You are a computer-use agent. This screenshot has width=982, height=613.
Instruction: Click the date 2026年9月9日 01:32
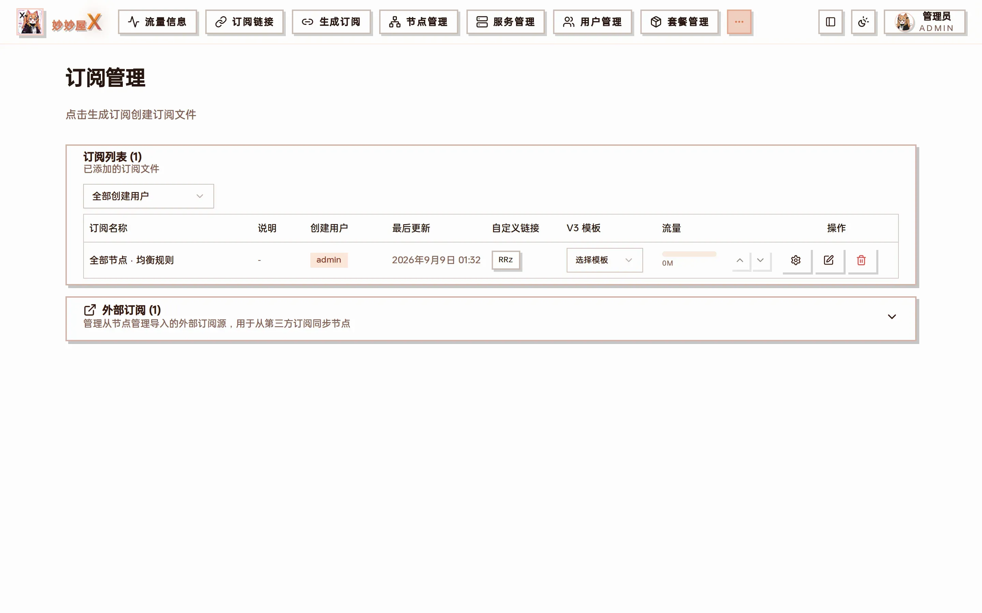(436, 260)
